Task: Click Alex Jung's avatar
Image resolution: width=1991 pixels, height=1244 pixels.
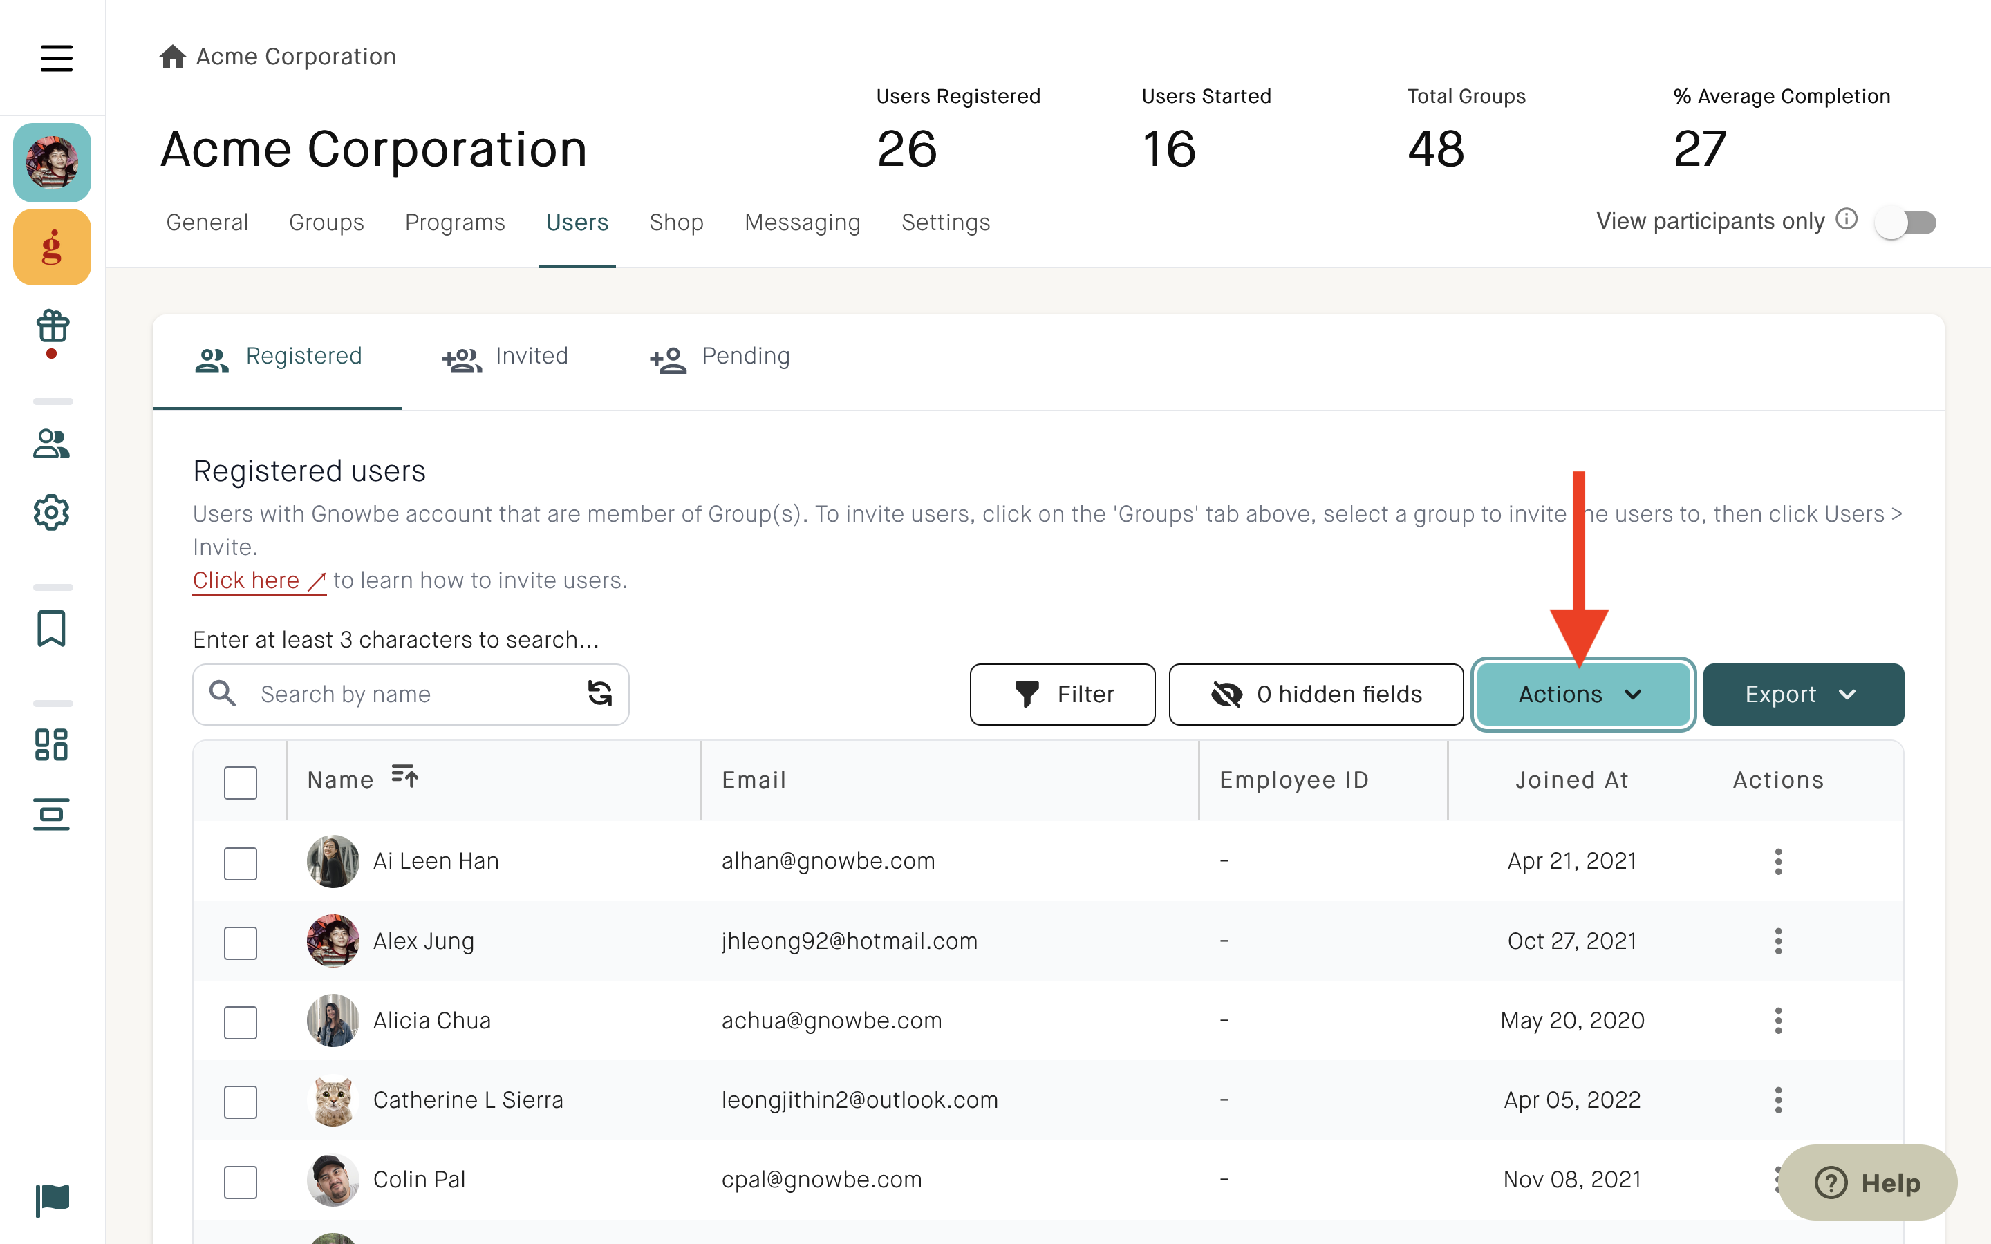Action: 333,941
